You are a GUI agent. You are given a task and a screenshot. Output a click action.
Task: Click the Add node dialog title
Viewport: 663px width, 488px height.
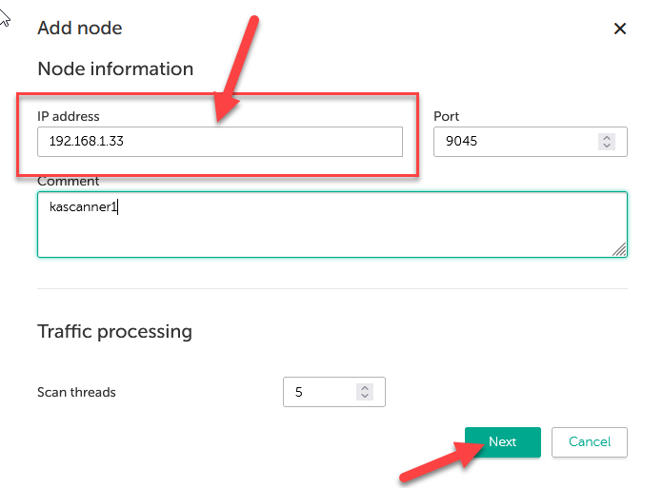click(x=80, y=29)
